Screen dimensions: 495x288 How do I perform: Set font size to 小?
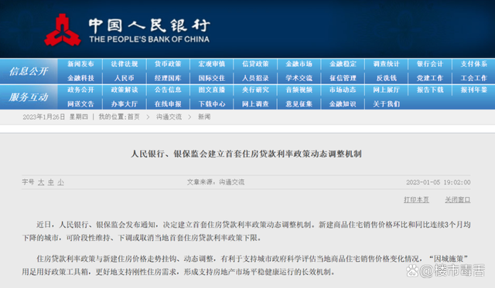pos(60,182)
